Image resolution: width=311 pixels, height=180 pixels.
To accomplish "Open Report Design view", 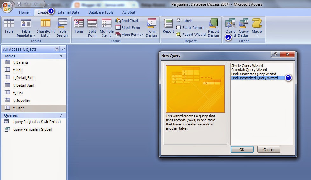I will click(213, 28).
